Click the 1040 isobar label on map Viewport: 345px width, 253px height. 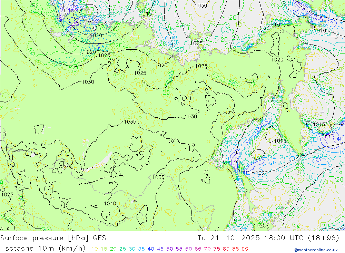[x=110, y=203]
